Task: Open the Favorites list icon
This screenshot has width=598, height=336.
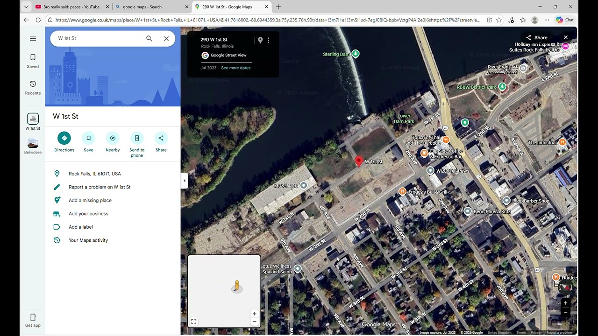Action: click(x=523, y=20)
